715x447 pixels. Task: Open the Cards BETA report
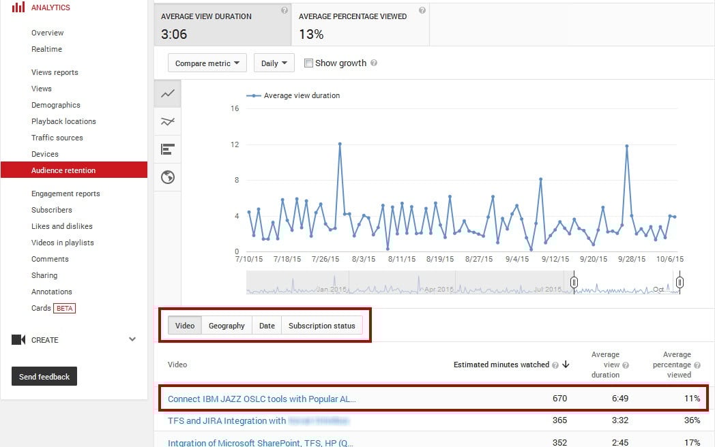pyautogui.click(x=53, y=309)
